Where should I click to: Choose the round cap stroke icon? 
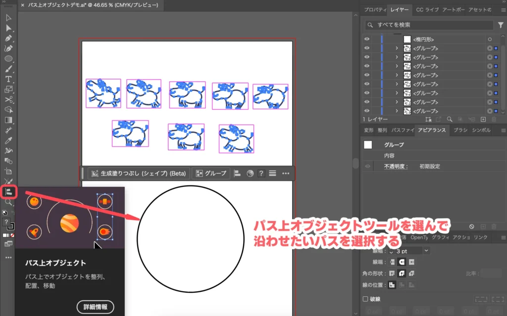pos(402,262)
